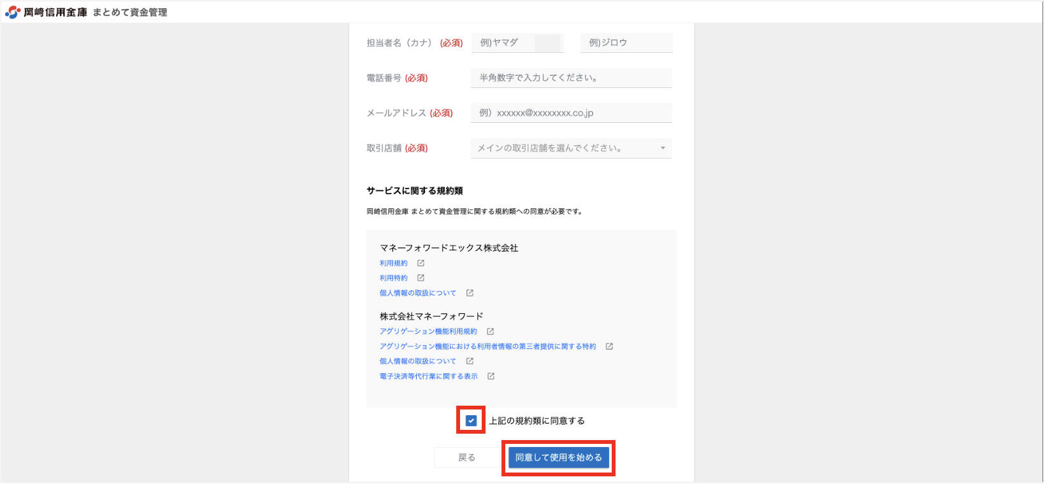
Task: Click the 同意して使用を始める button
Action: pos(559,457)
